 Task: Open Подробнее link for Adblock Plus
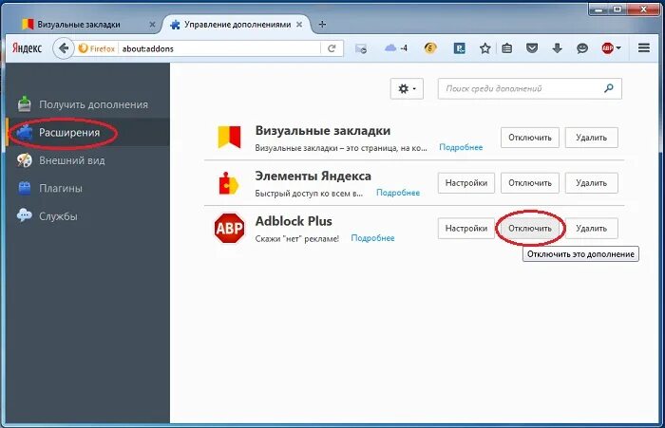pos(372,238)
